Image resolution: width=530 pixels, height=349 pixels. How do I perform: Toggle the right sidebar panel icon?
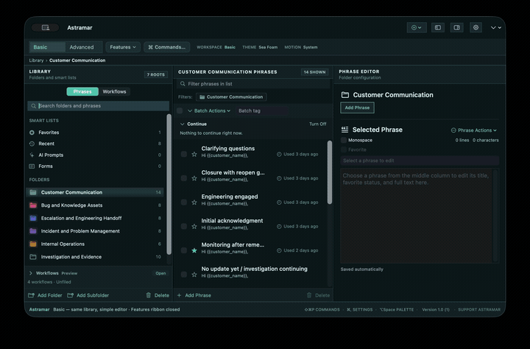coord(456,28)
